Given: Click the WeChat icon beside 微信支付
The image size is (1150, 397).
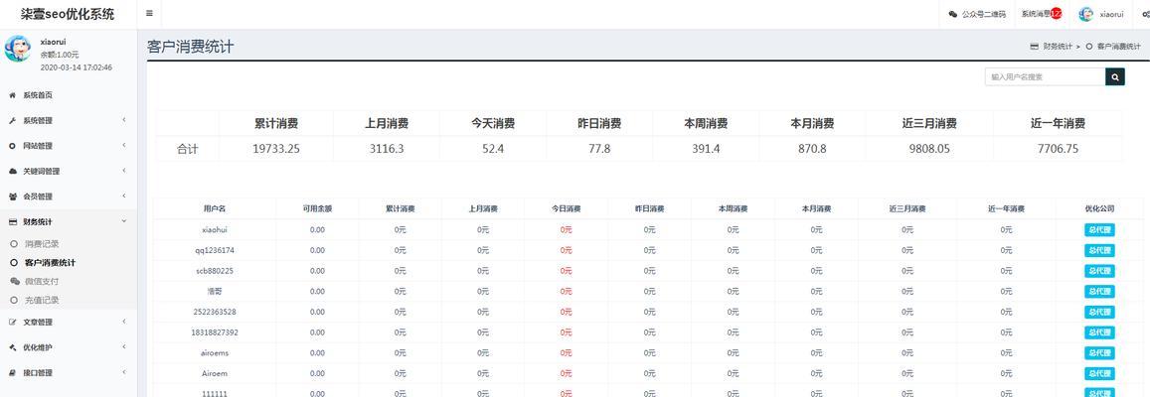Looking at the screenshot, I should point(15,281).
